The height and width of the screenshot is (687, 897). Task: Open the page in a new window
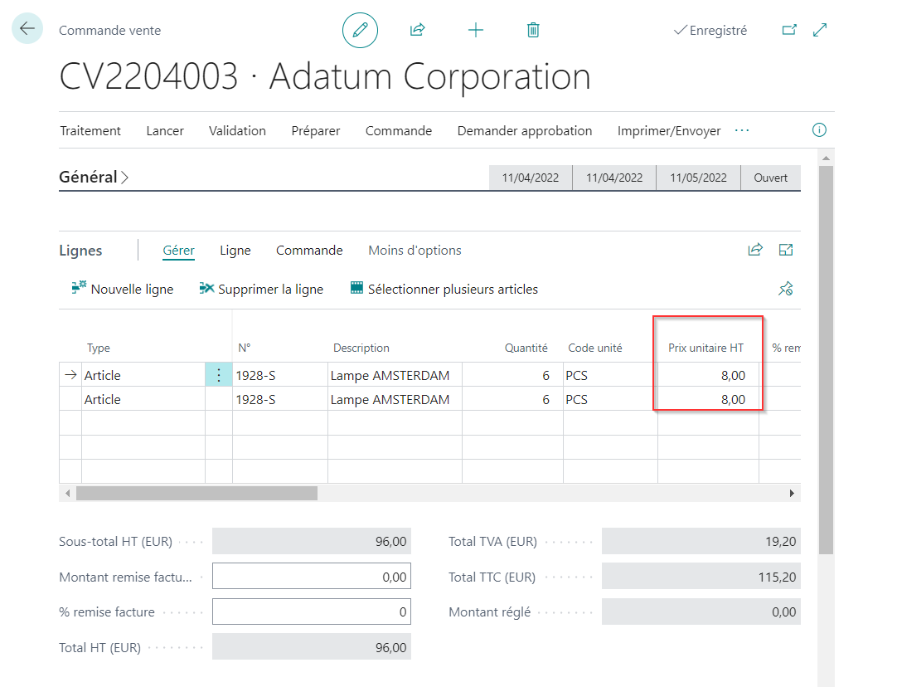click(x=789, y=30)
